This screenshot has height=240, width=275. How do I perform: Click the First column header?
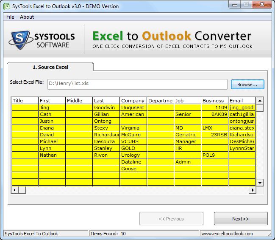click(x=52, y=101)
